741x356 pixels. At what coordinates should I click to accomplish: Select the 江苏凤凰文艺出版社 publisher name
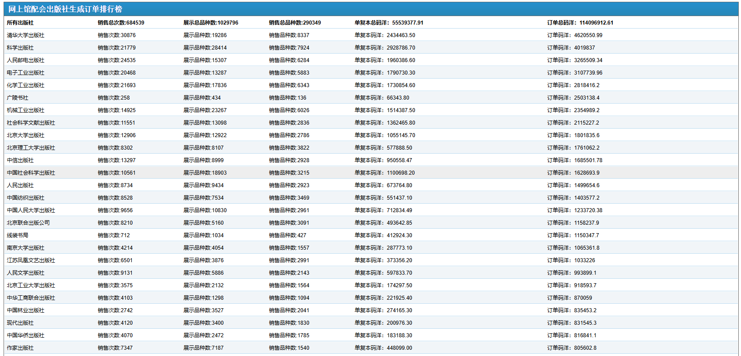point(31,260)
